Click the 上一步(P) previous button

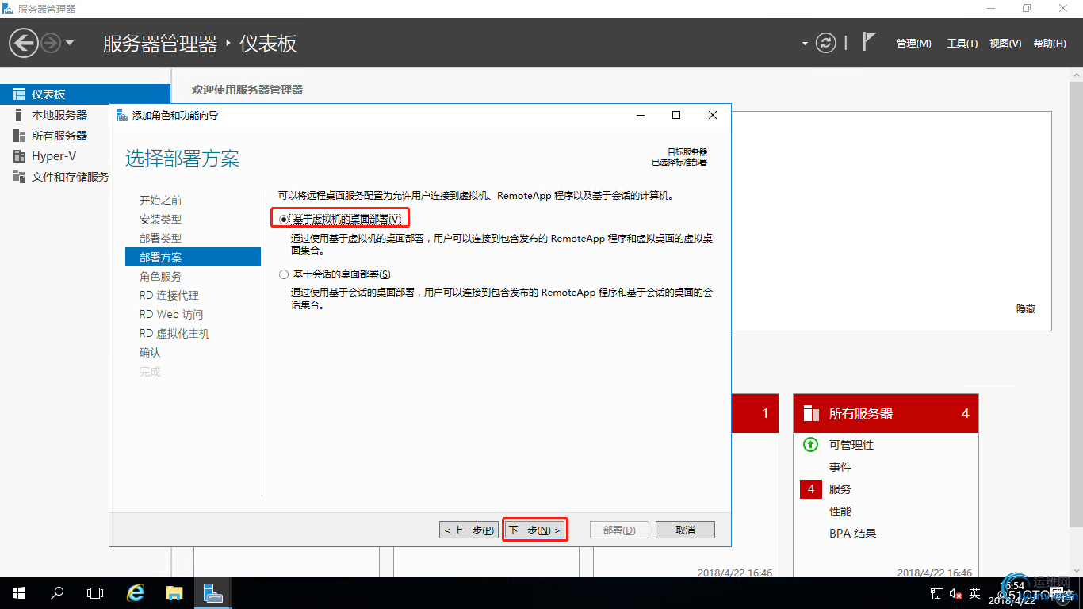(x=469, y=530)
